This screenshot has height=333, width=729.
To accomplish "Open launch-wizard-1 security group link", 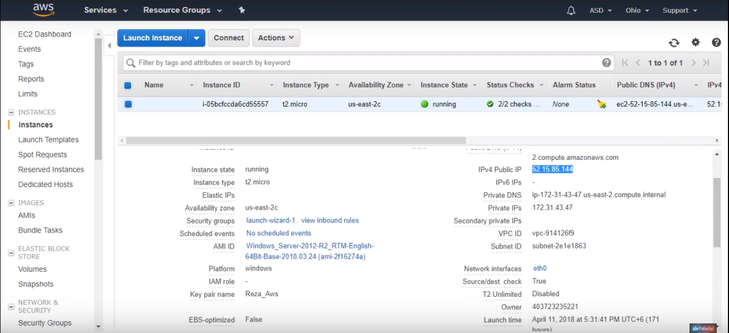I will click(x=271, y=221).
